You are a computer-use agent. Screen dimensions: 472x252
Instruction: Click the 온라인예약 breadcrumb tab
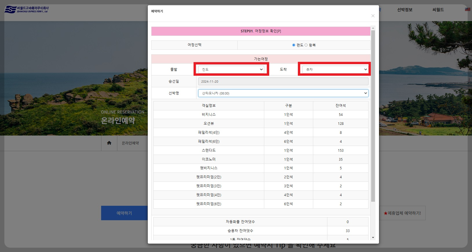point(130,143)
